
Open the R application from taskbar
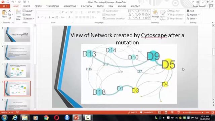[67, 118]
